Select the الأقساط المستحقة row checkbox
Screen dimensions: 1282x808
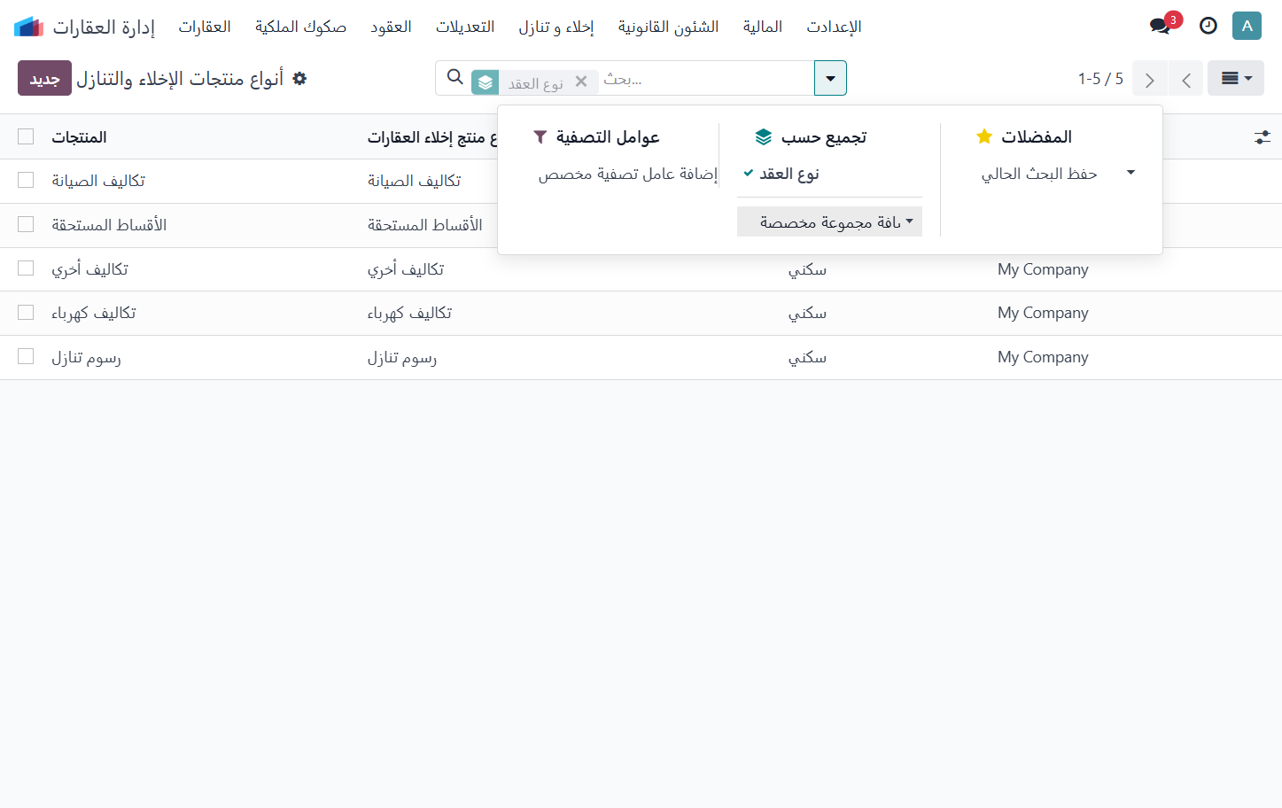coord(26,224)
